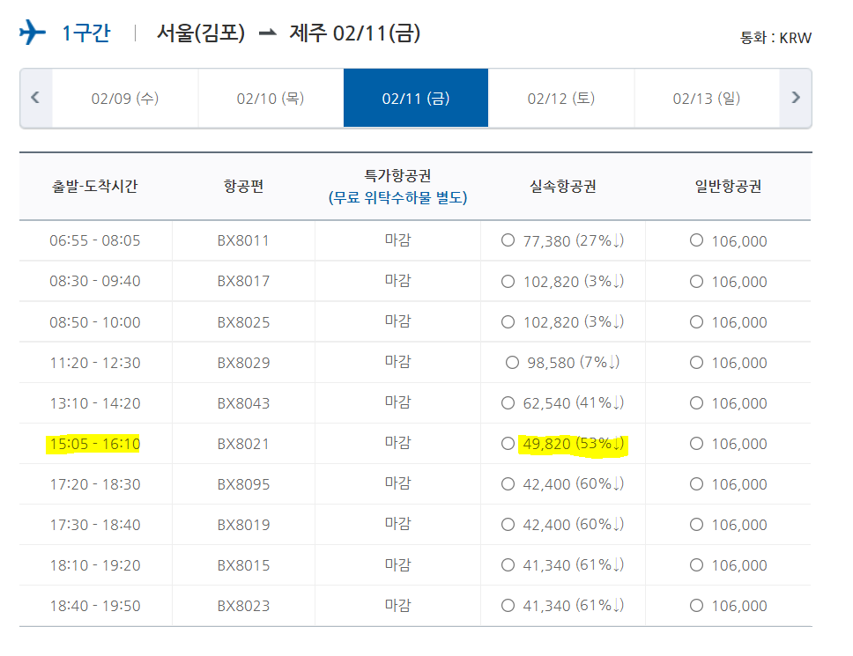Select BX8023 regular fare 106,000
The height and width of the screenshot is (656, 853).
point(696,606)
